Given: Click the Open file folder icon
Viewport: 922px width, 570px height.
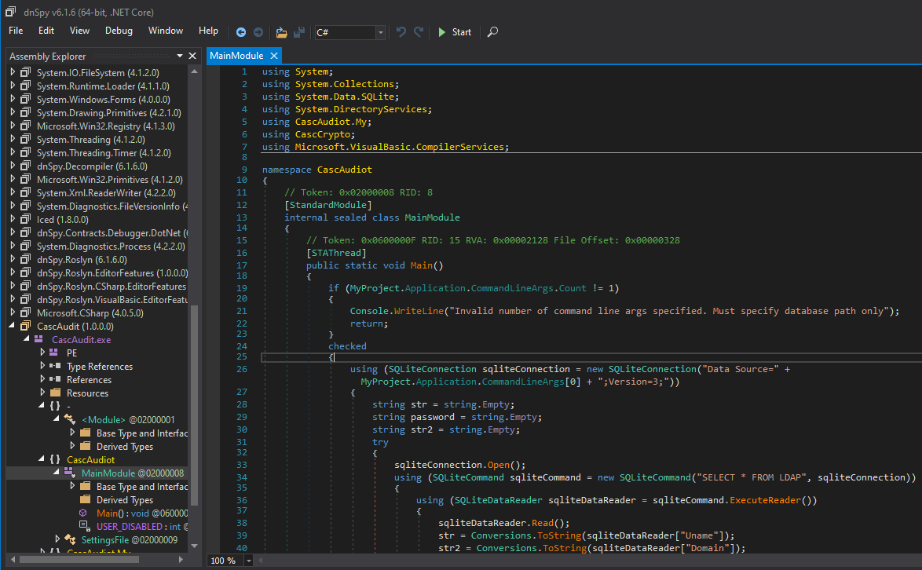Looking at the screenshot, I should pos(281,32).
